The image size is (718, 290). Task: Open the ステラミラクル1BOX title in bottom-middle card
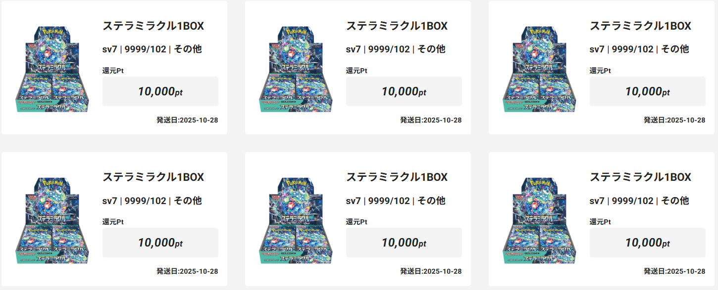tap(397, 177)
